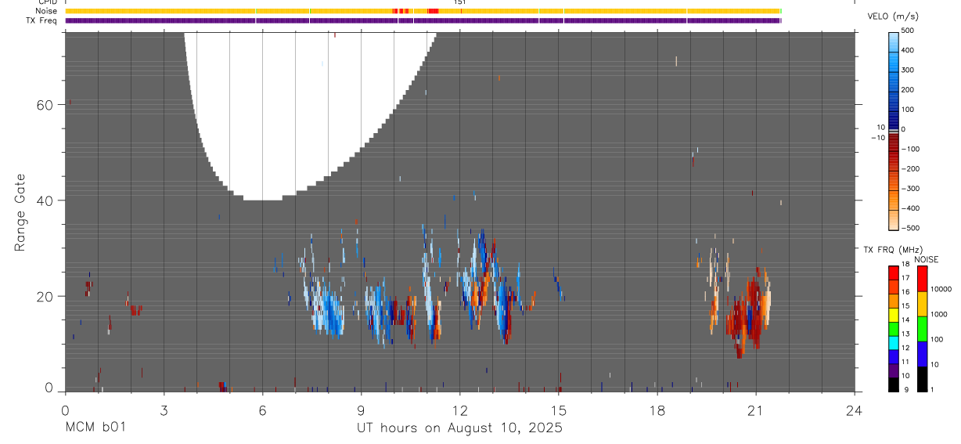The height and width of the screenshot is (444, 961).
Task: Click the MCM b01 radar beam label
Action: pos(95,428)
